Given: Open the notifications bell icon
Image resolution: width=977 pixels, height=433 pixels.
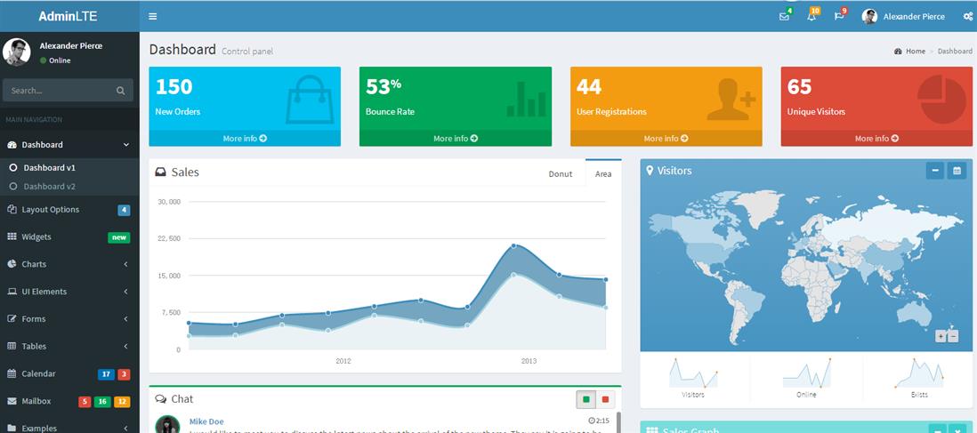Looking at the screenshot, I should coord(811,17).
